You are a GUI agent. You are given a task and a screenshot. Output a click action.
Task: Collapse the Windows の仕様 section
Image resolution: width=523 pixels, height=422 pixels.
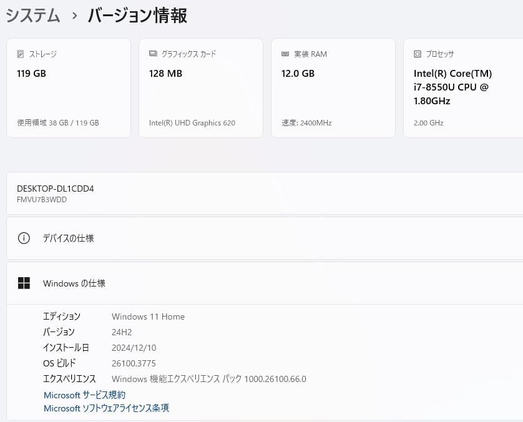[x=262, y=283]
